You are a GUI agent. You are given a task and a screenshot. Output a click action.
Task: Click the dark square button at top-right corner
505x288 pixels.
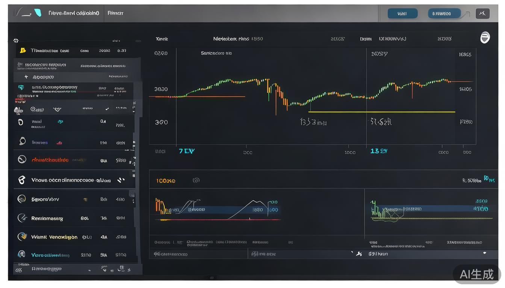(482, 13)
